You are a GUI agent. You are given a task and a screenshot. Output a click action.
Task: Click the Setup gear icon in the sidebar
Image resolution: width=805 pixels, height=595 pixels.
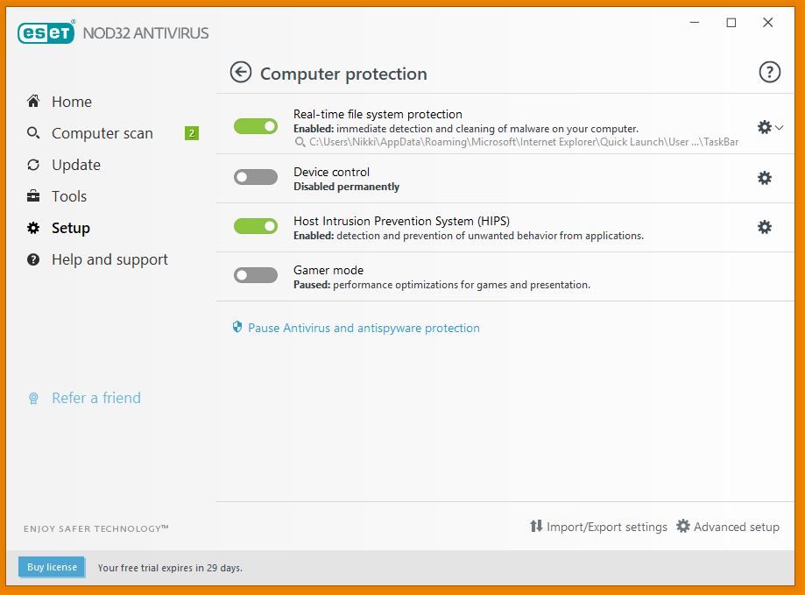tap(33, 228)
